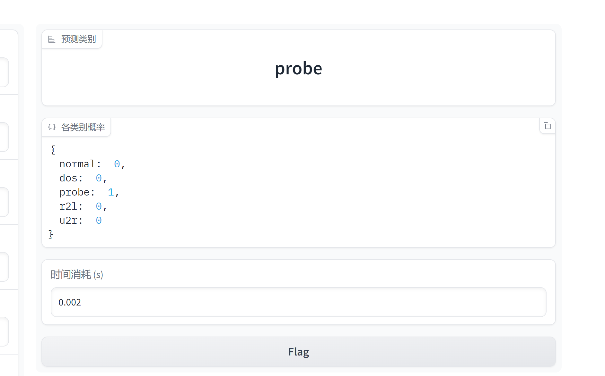The image size is (605, 376).
Task: Select the 预测类别 label tab
Action: (72, 39)
